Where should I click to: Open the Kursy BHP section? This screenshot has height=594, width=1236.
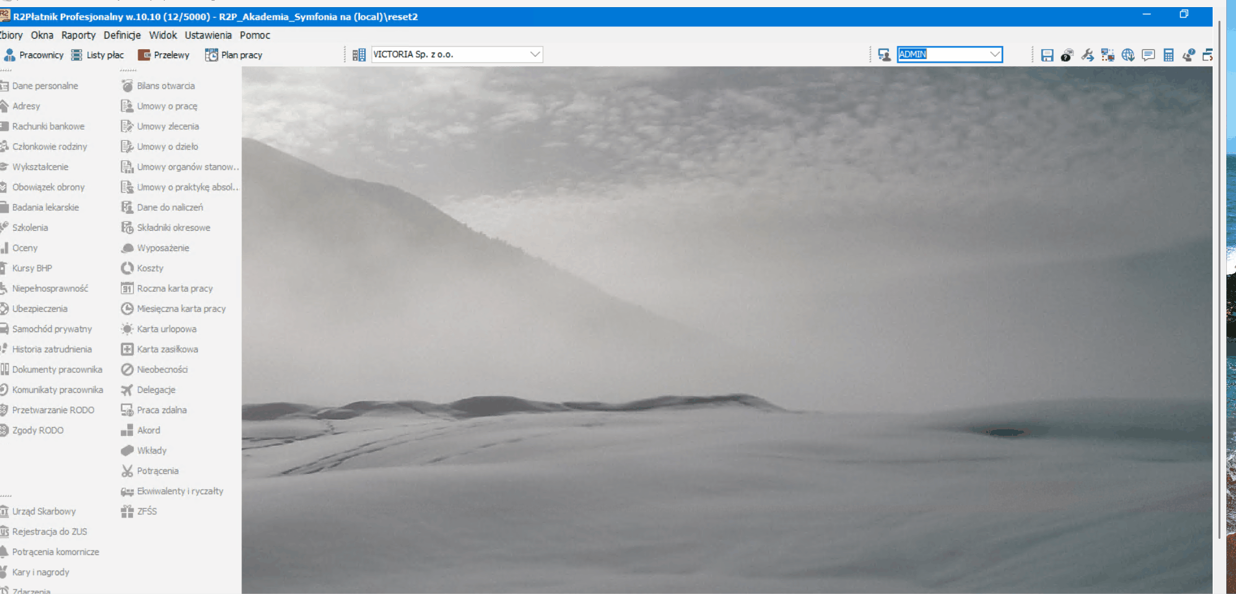point(27,268)
